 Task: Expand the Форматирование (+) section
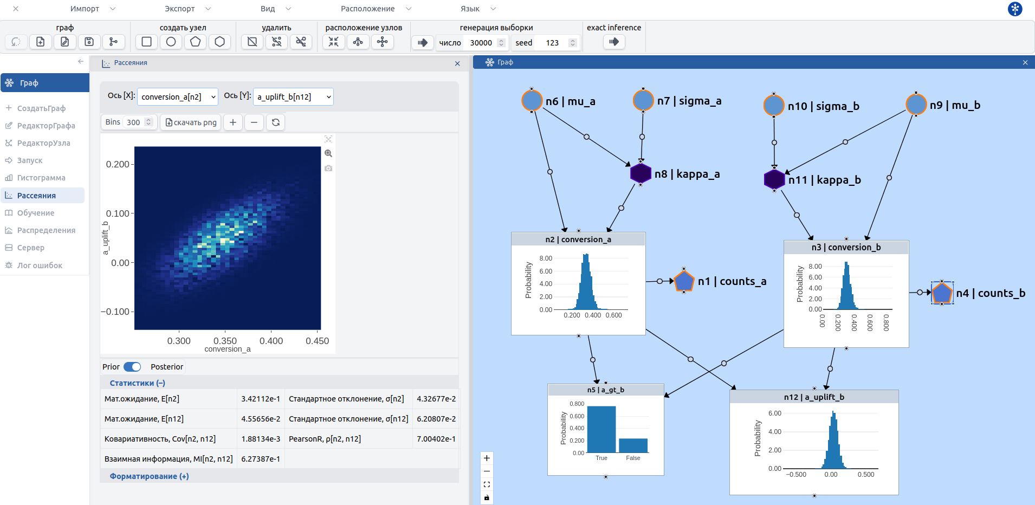pyautogui.click(x=149, y=476)
